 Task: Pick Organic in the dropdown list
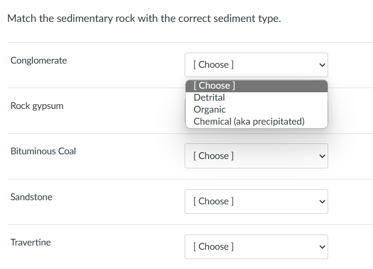210,109
